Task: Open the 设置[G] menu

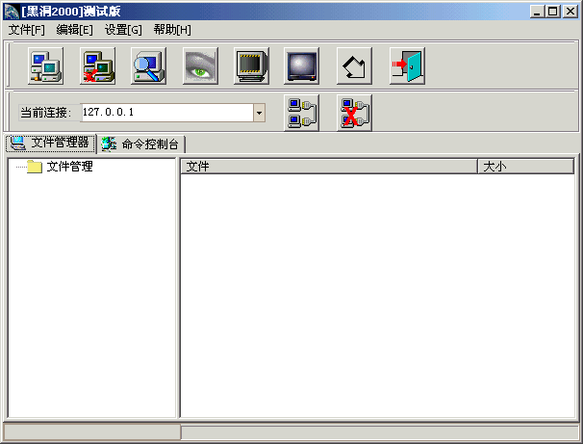Action: tap(123, 30)
